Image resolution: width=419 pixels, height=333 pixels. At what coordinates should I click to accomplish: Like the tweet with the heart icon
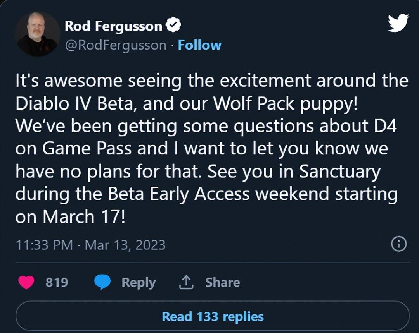coord(26,282)
